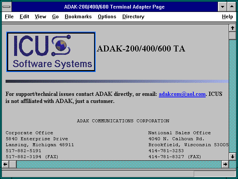Click the vertical scrollbar down arrow
This screenshot has height=179, width=238.
pos(232,156)
